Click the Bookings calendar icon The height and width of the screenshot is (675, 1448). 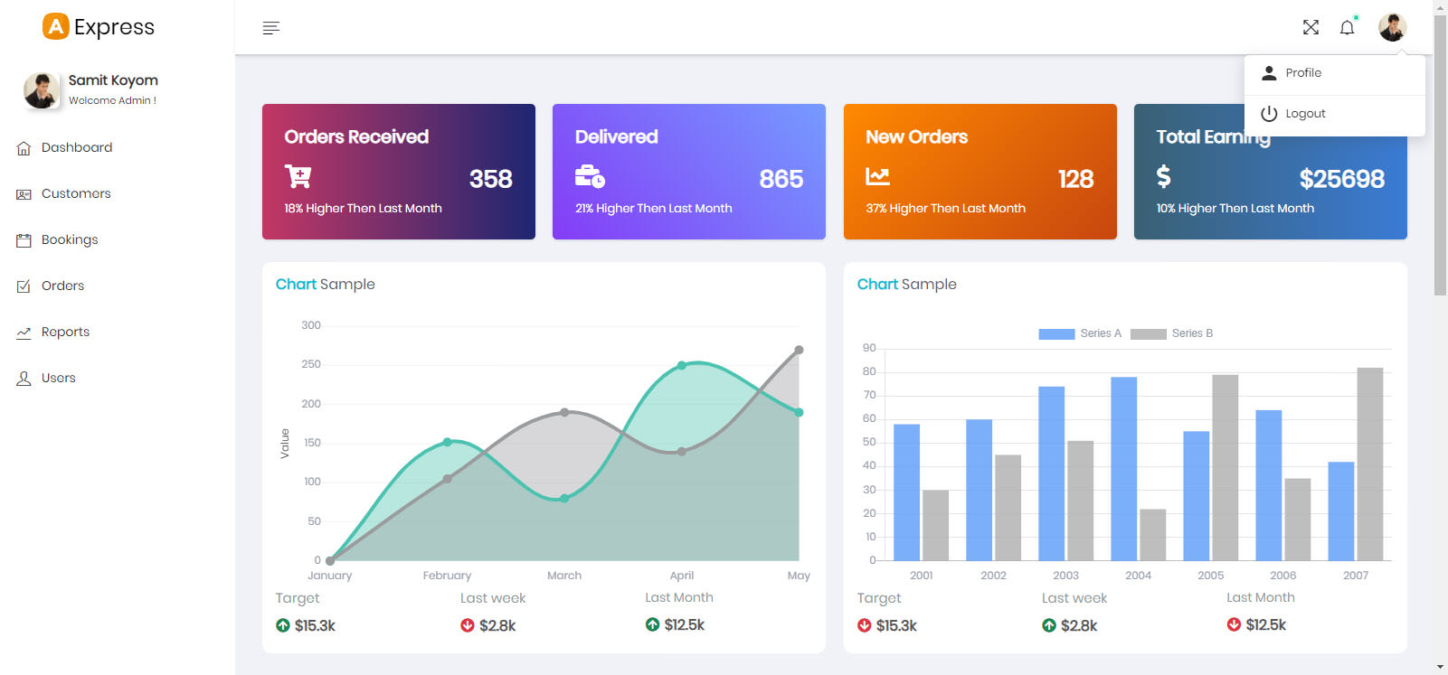[x=24, y=240]
